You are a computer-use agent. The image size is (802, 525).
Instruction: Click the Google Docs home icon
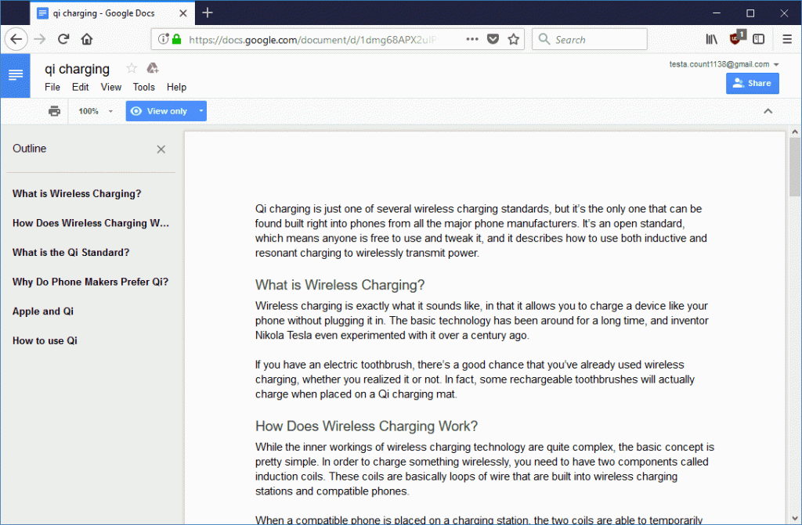pyautogui.click(x=16, y=75)
